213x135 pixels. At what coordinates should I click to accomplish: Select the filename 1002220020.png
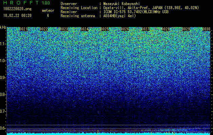coord(18,9)
